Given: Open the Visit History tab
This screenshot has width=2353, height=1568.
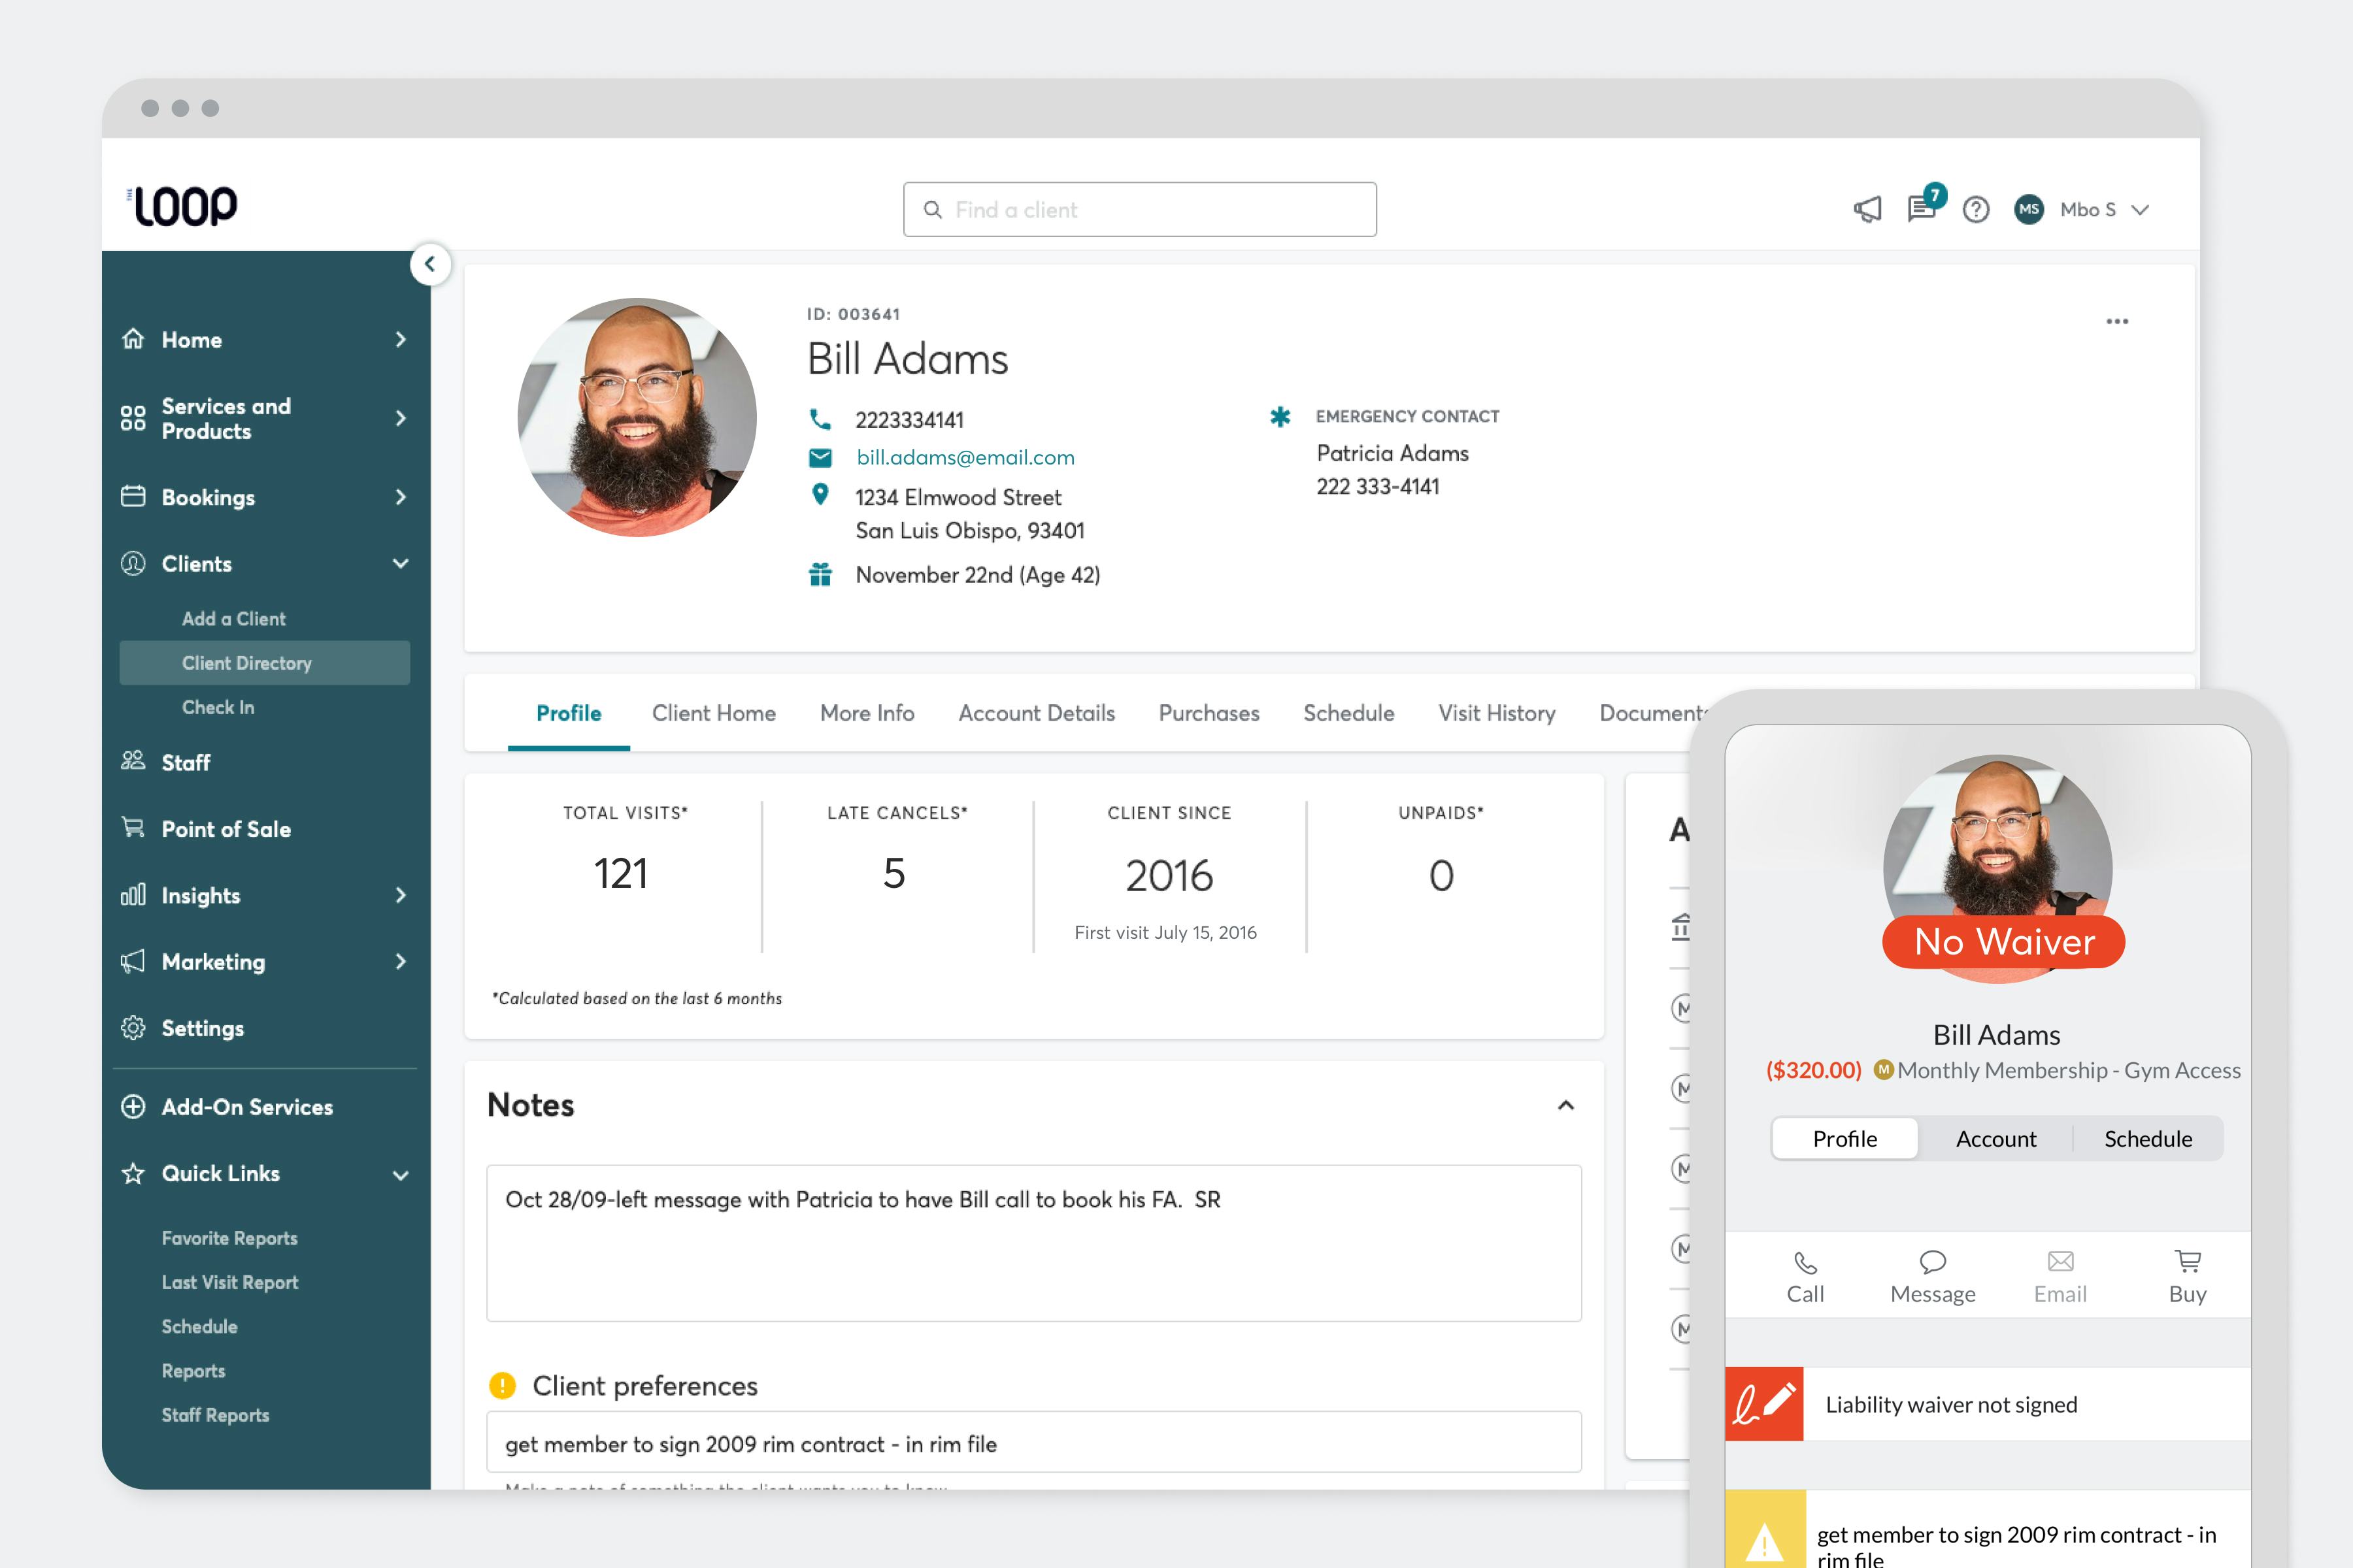Looking at the screenshot, I should tap(1497, 713).
